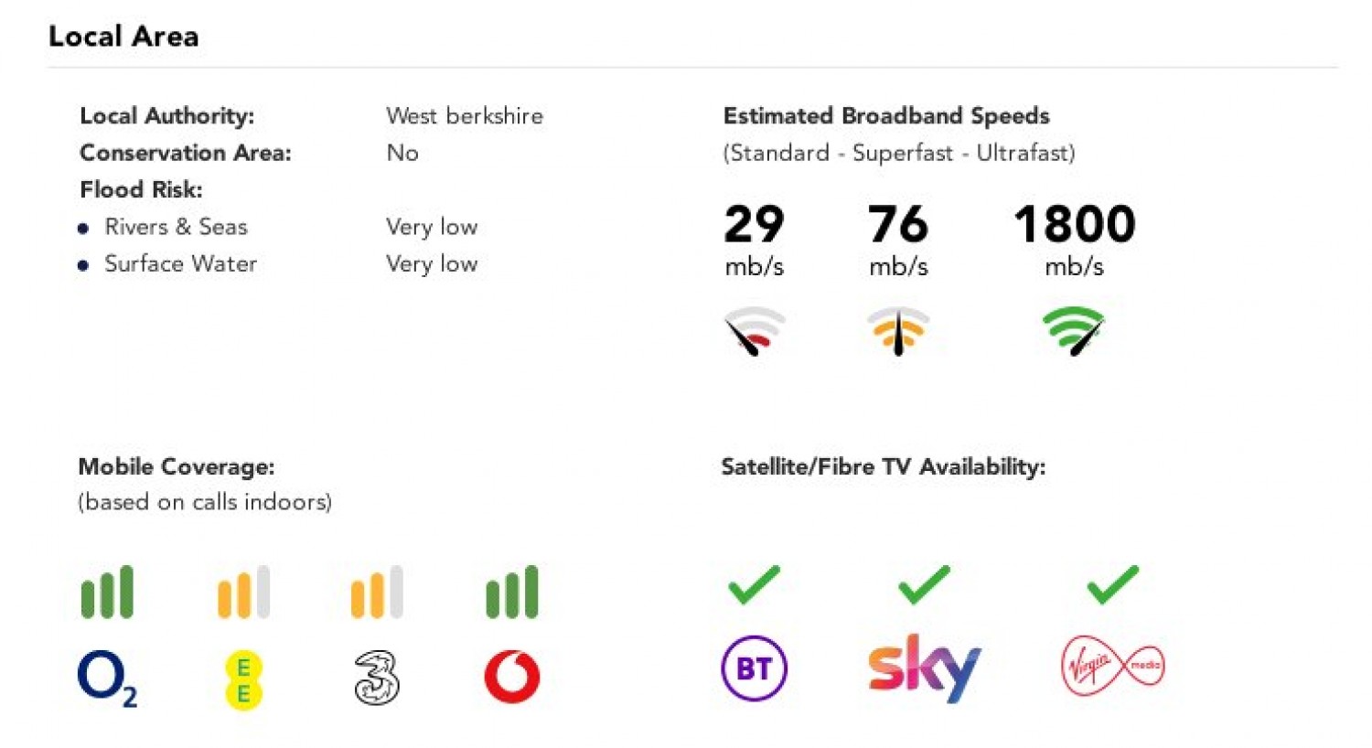Image resolution: width=1372 pixels, height=748 pixels.
Task: Click the Sky provider logo
Action: pyautogui.click(x=924, y=668)
